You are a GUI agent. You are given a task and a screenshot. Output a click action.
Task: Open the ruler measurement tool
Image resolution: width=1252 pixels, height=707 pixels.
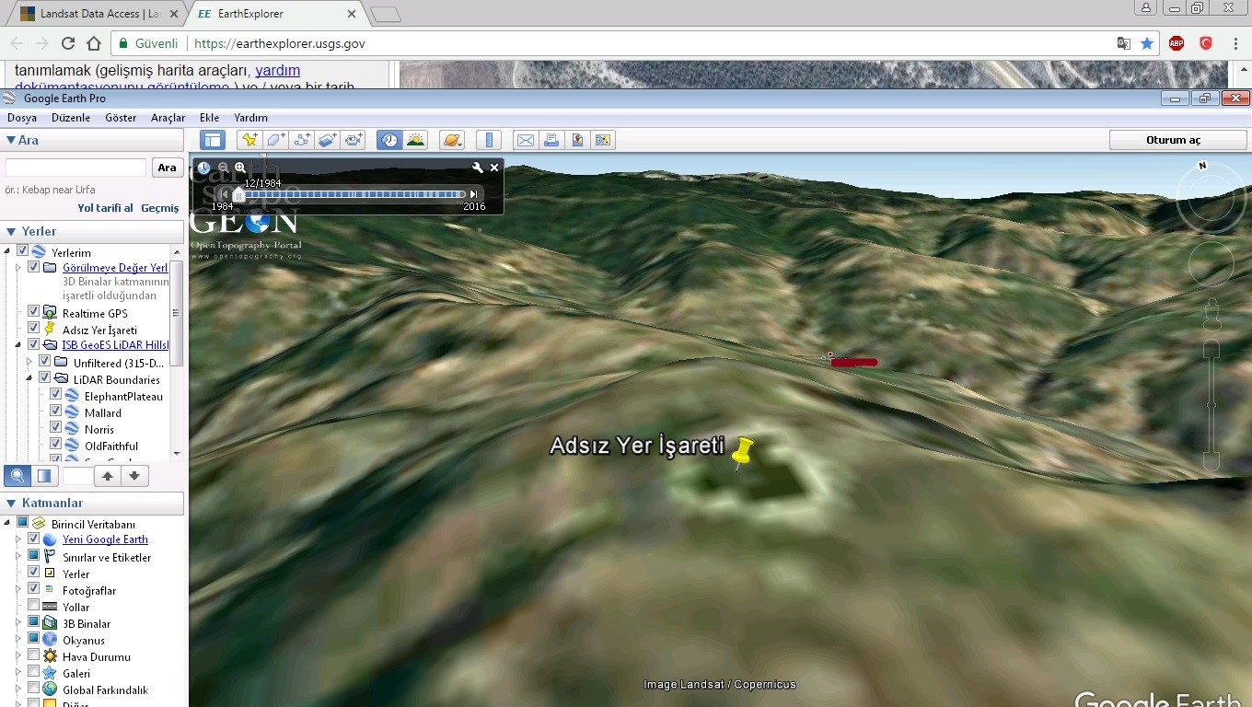(x=489, y=140)
